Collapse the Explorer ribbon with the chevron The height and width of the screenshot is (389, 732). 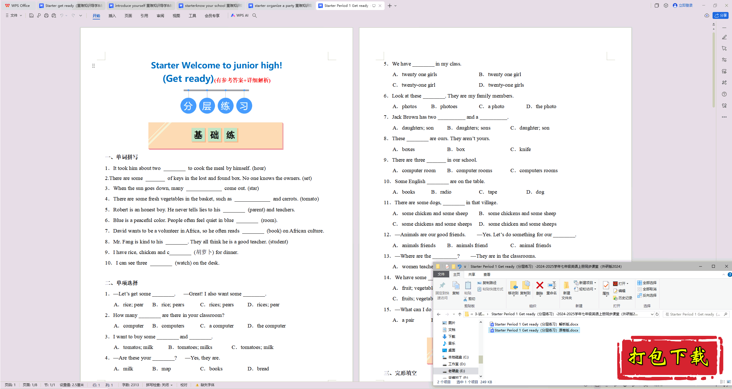tap(723, 275)
